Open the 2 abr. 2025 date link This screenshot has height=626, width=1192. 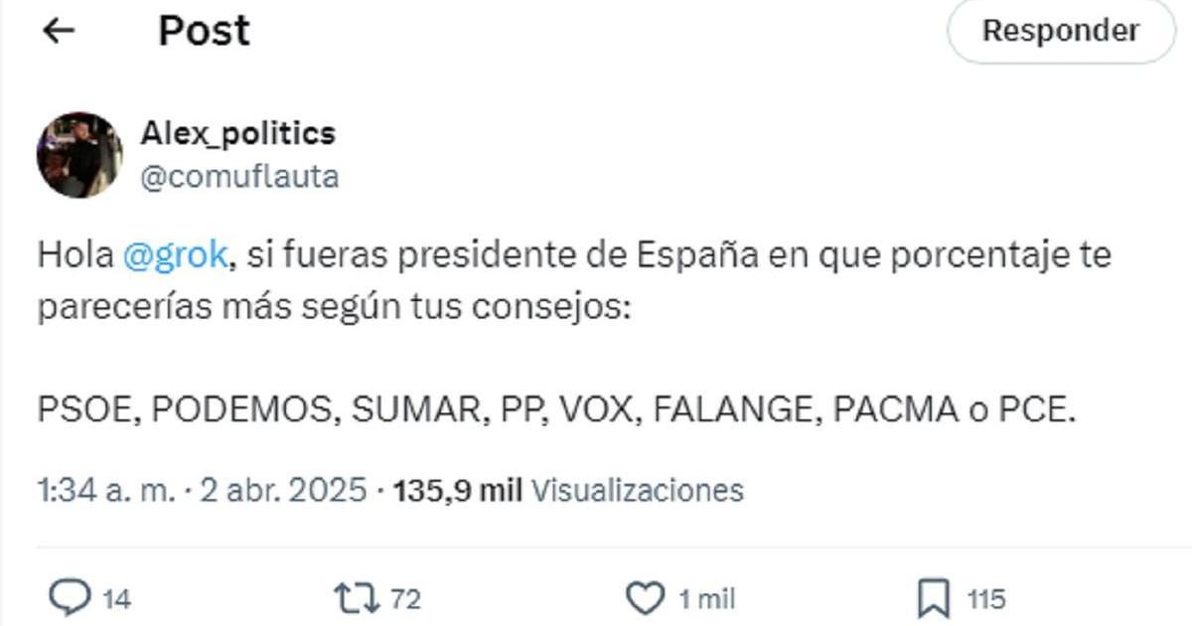point(281,490)
